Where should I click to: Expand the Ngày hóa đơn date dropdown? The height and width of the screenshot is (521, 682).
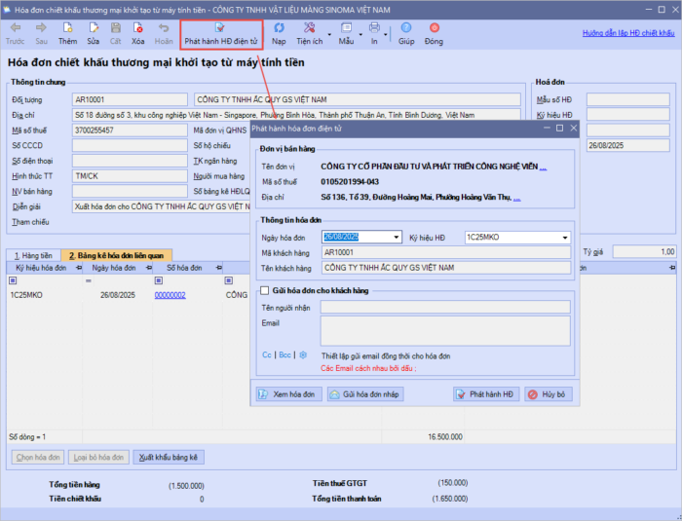point(396,237)
